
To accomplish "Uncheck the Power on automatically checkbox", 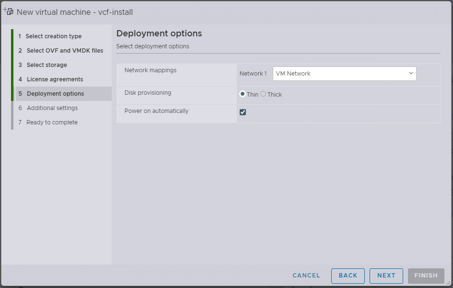I will click(x=243, y=112).
